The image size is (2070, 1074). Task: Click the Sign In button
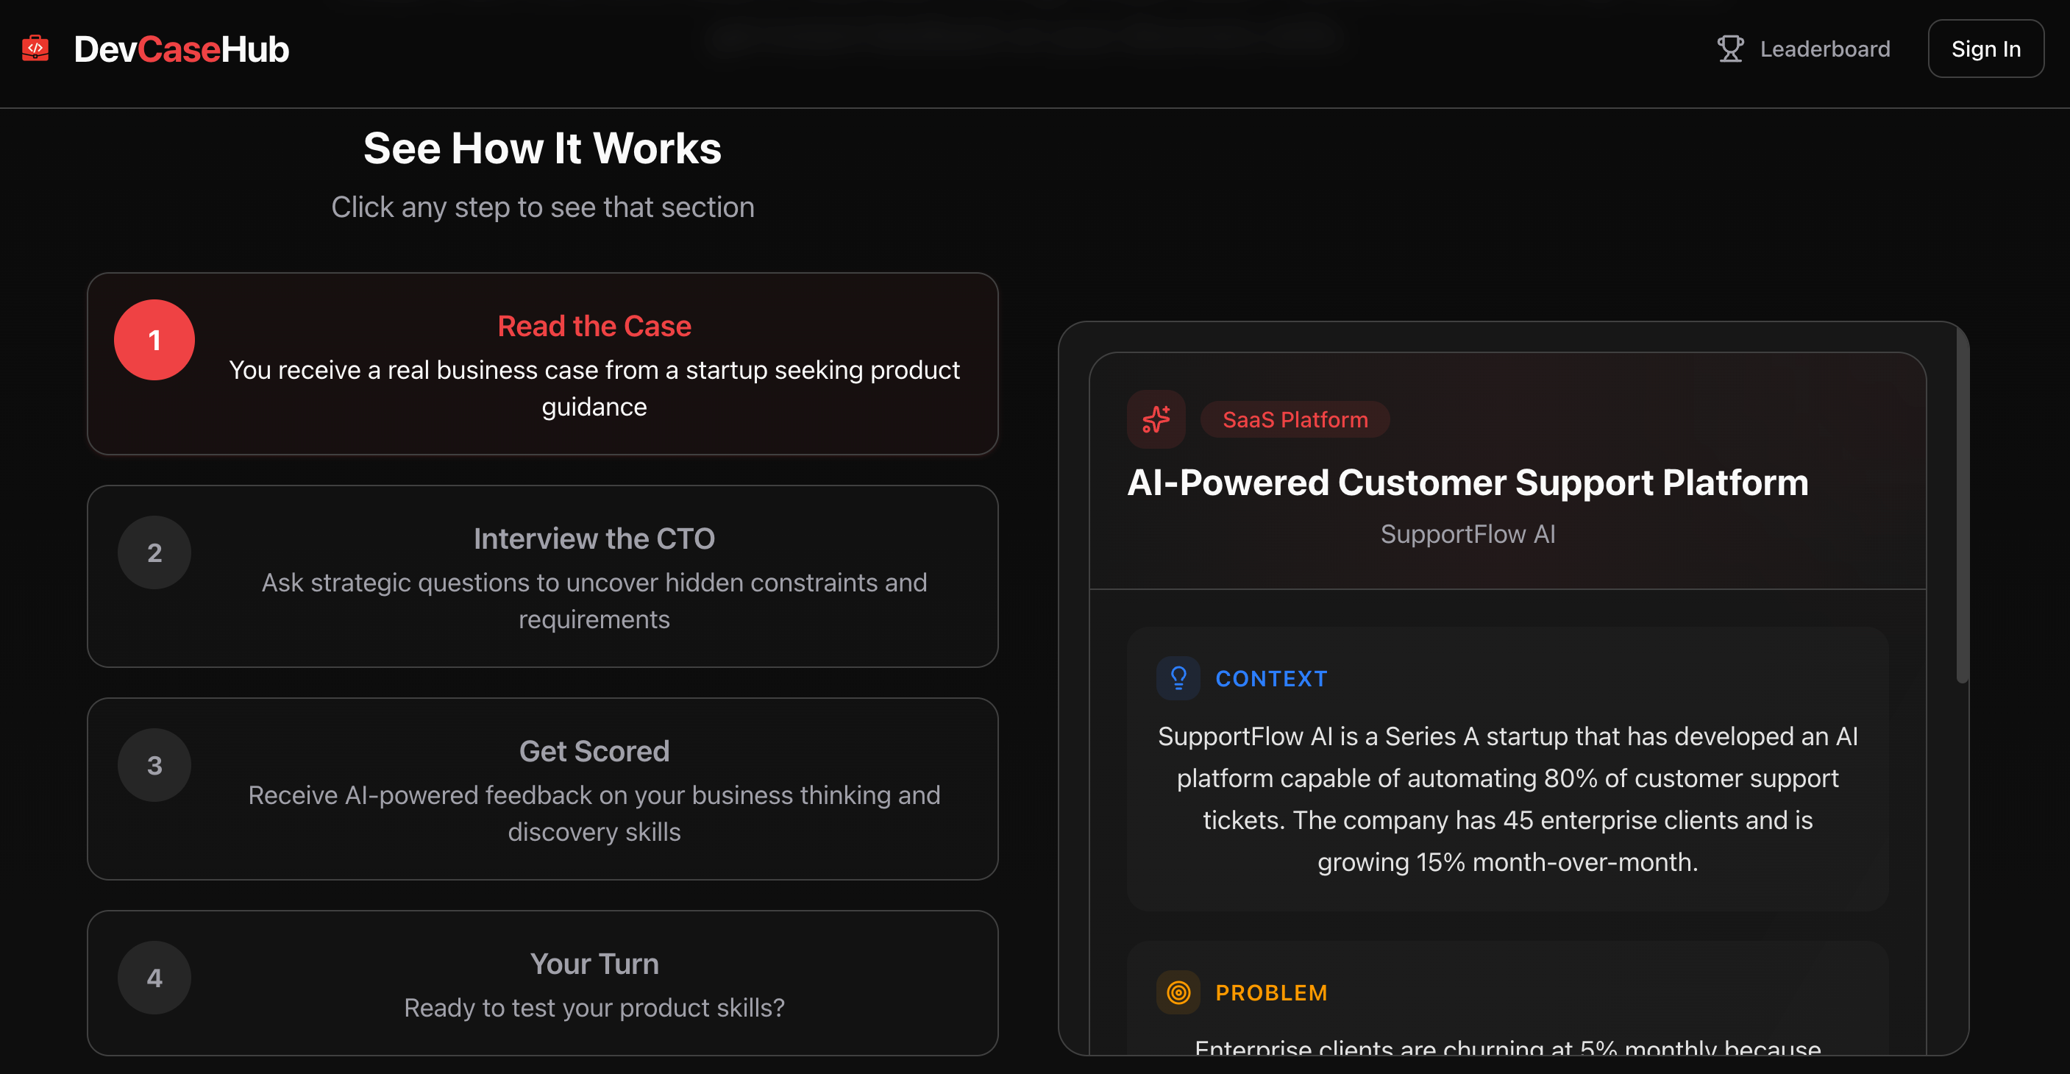[x=1985, y=49]
